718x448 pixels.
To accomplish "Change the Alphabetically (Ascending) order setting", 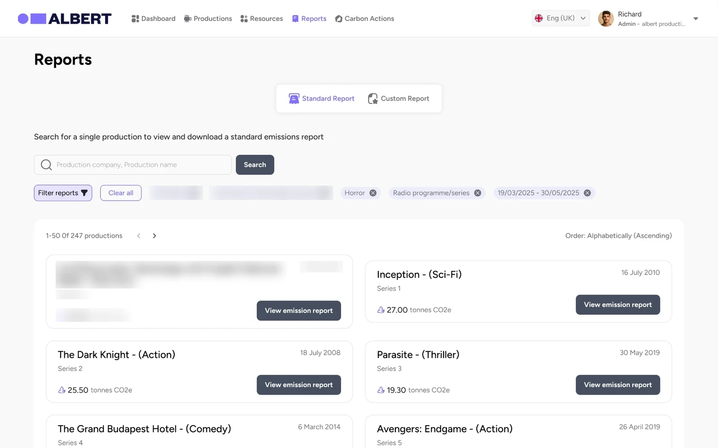I will pyautogui.click(x=618, y=236).
